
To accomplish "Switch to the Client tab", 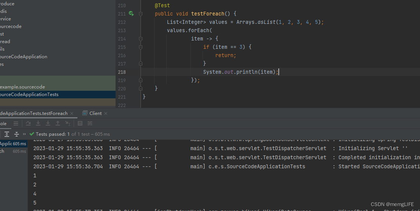I will point(95,113).
